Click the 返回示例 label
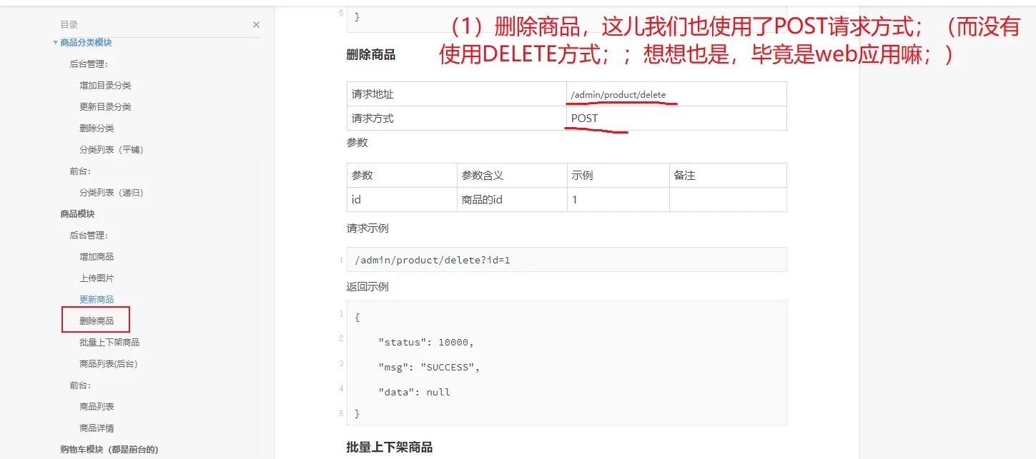This screenshot has width=1036, height=459. [367, 287]
